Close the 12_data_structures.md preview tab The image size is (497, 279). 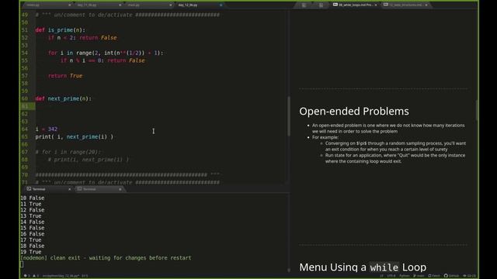click(x=426, y=5)
